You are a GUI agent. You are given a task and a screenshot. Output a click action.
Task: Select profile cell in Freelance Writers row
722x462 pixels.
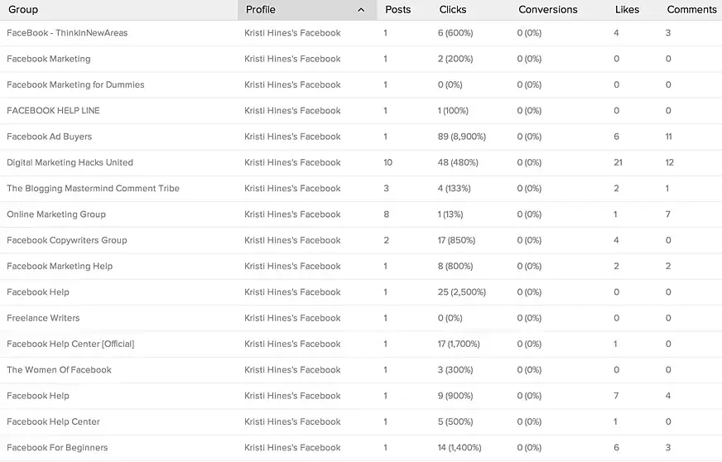(292, 318)
